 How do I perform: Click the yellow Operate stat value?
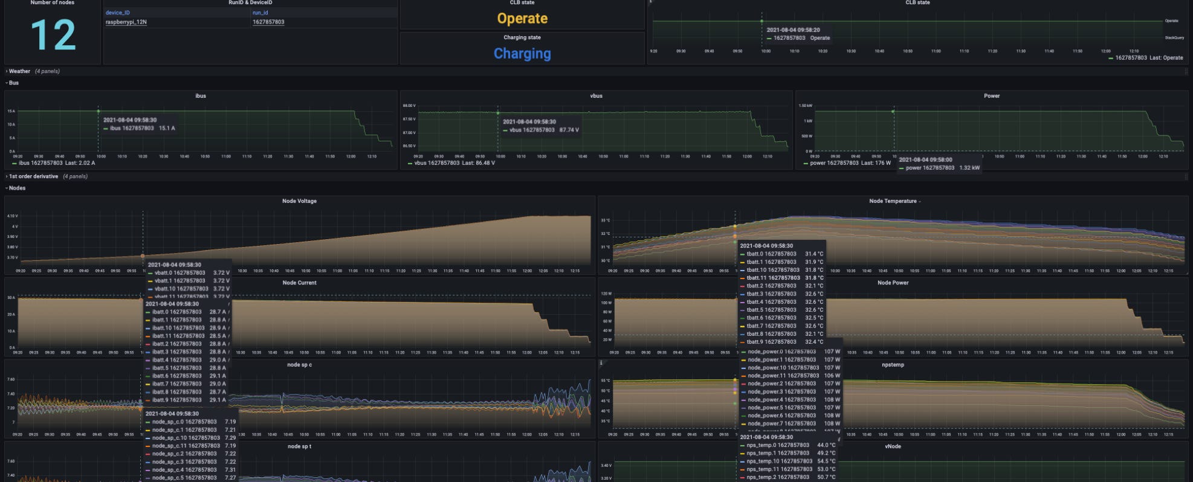(522, 18)
